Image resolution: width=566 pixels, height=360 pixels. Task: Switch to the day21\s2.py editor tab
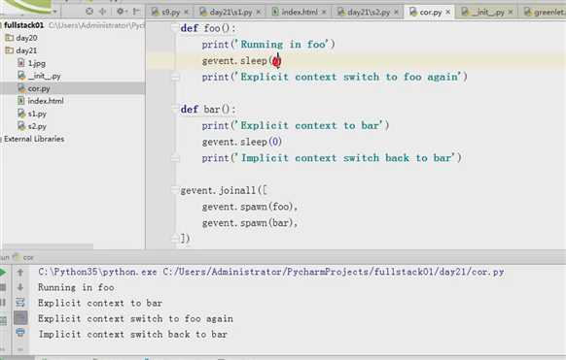tap(369, 13)
